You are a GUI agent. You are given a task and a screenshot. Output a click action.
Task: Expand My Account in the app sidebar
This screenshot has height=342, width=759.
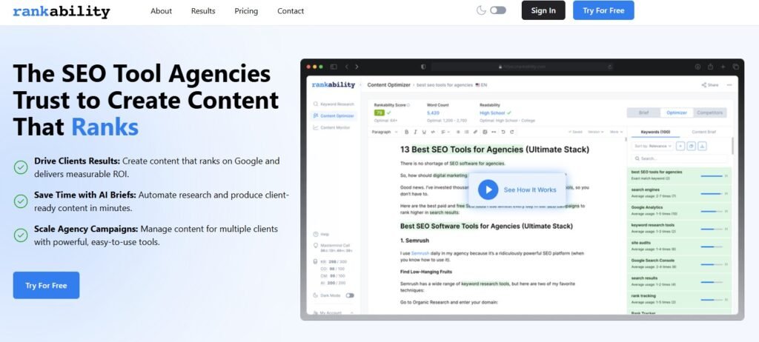pyautogui.click(x=334, y=312)
